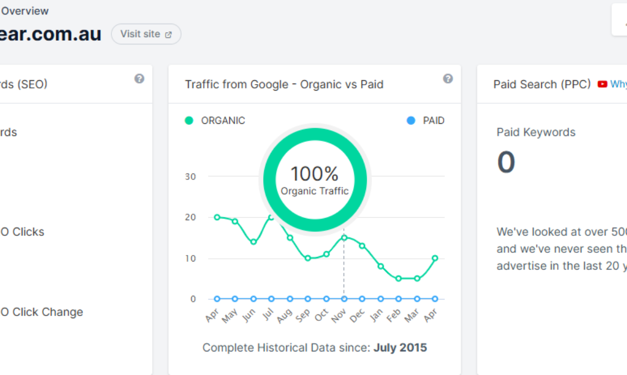Select the organic data point for Feb

398,279
